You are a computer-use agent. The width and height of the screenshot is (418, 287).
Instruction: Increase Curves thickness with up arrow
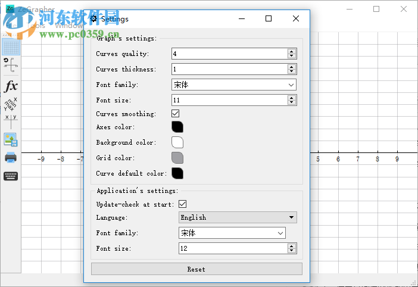click(292, 67)
